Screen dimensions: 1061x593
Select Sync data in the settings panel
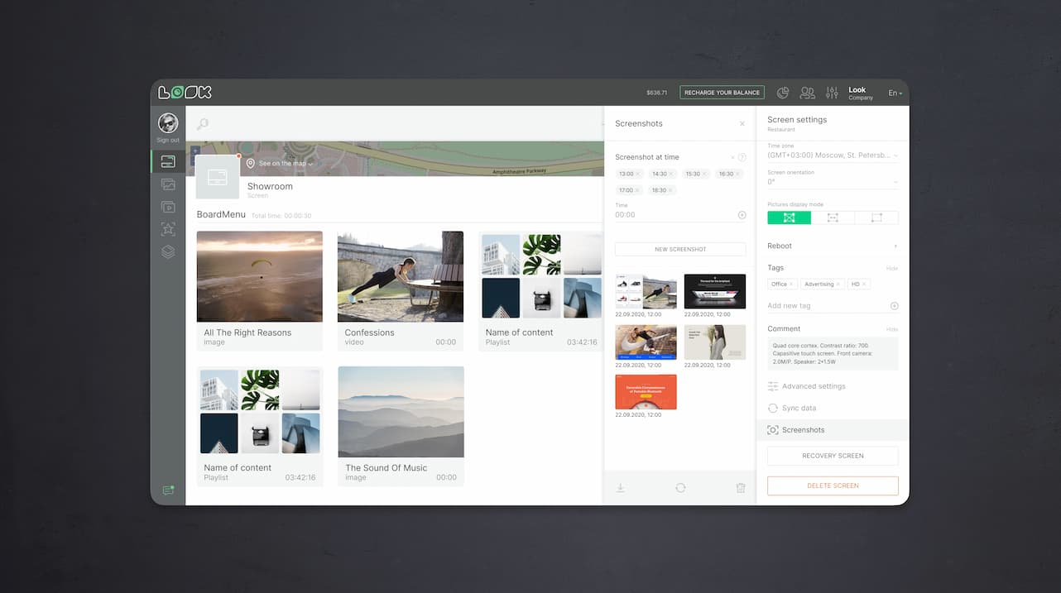point(799,409)
